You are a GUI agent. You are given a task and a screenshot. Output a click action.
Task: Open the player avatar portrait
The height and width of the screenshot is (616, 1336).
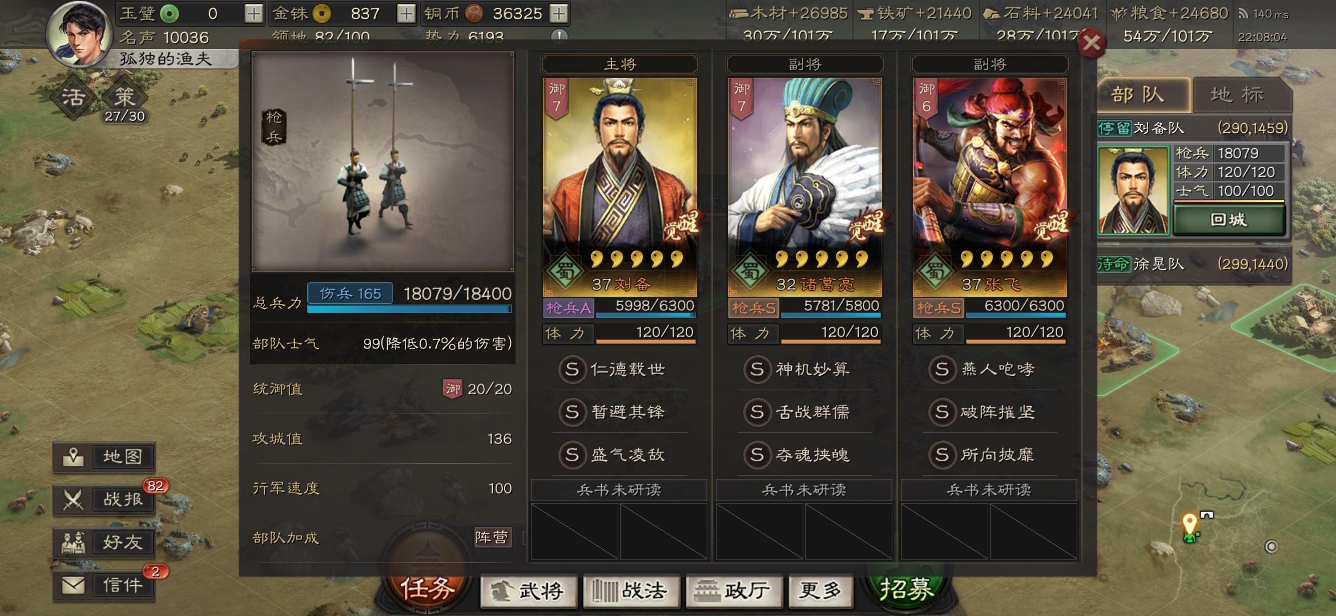(80, 35)
